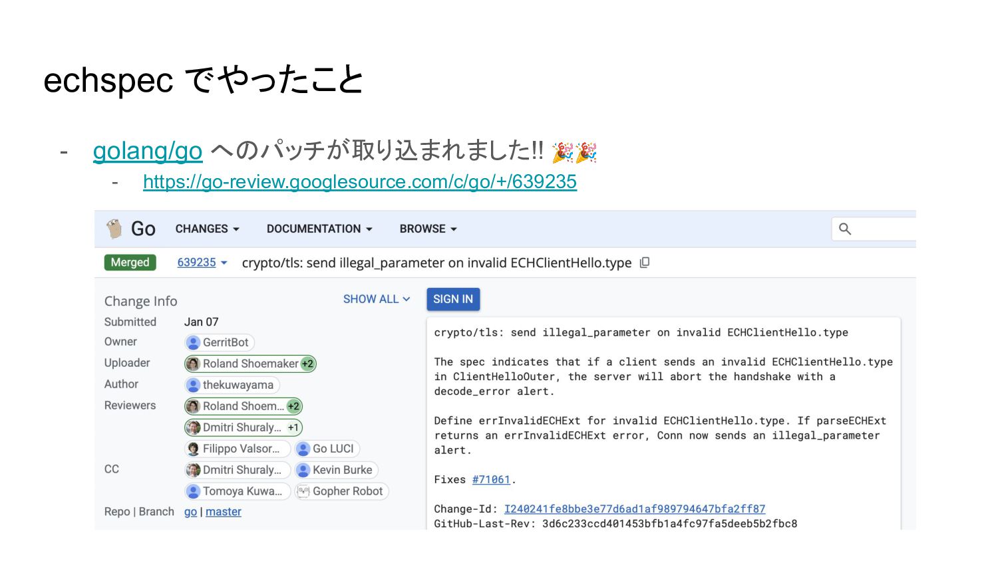Click the 'Go' title text in header
998x561 pixels.
[x=143, y=229]
